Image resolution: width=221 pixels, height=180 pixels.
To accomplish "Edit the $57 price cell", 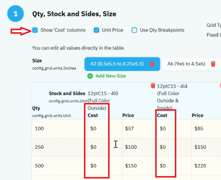I will coord(138,129).
